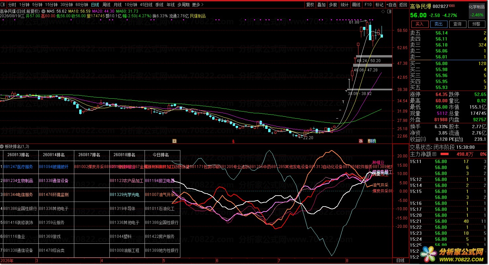Select the 1分钟 period tab
This screenshot has height=265, width=489.
point(24,5)
